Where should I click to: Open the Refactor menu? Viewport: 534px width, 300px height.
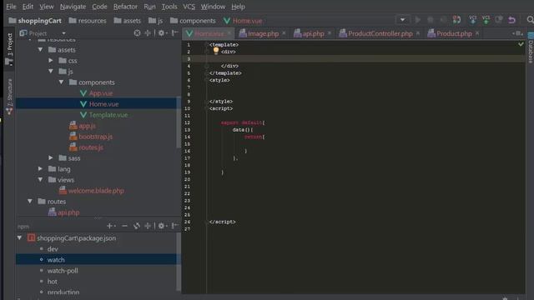coord(125,7)
